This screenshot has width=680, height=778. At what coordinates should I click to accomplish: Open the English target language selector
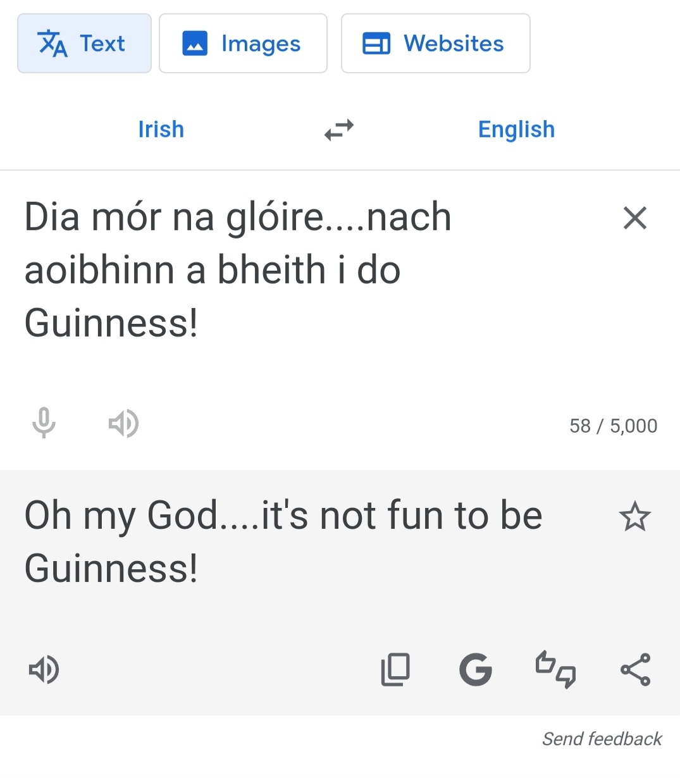tap(516, 130)
